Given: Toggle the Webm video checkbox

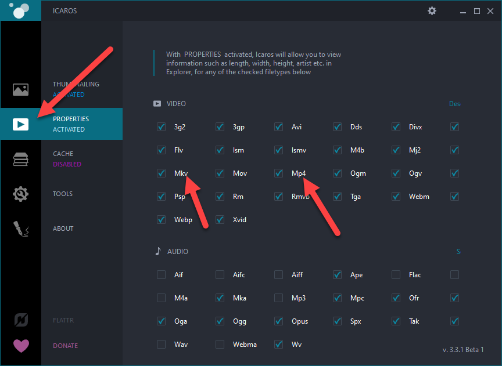Looking at the screenshot, I should (x=396, y=197).
